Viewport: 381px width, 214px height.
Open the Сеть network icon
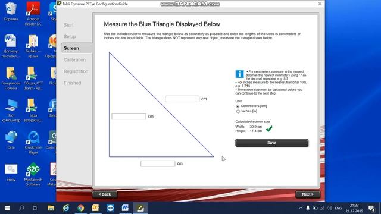11,140
